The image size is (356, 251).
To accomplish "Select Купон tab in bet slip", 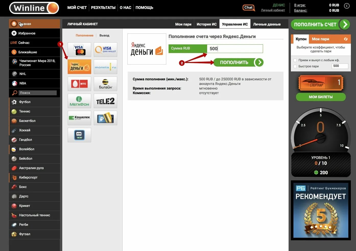I will point(301,39).
